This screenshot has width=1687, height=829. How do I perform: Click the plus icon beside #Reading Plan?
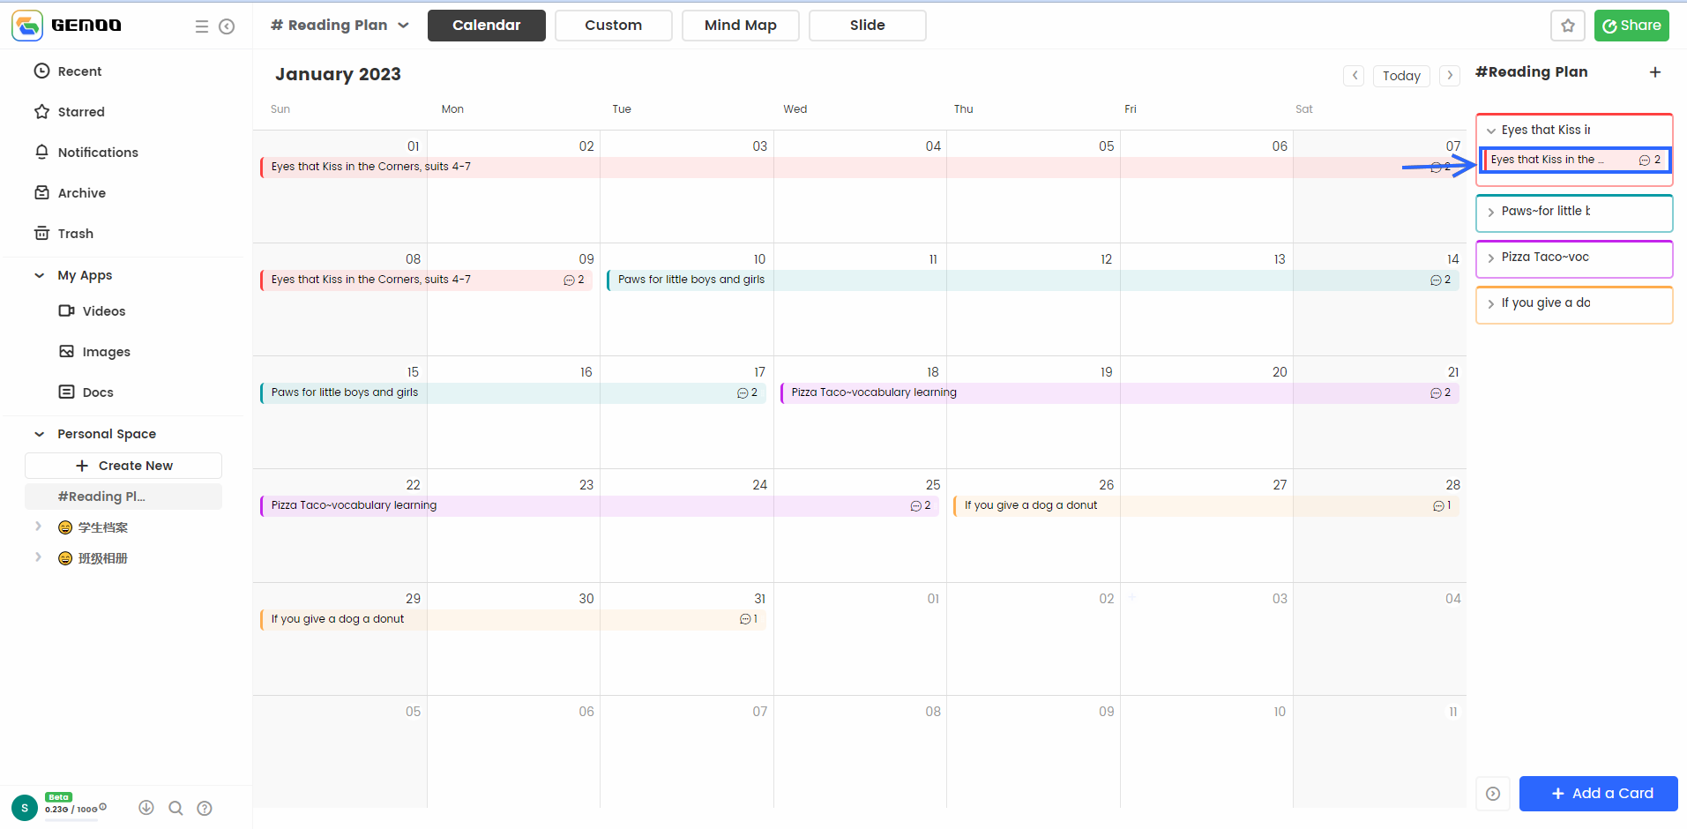[x=1655, y=72]
